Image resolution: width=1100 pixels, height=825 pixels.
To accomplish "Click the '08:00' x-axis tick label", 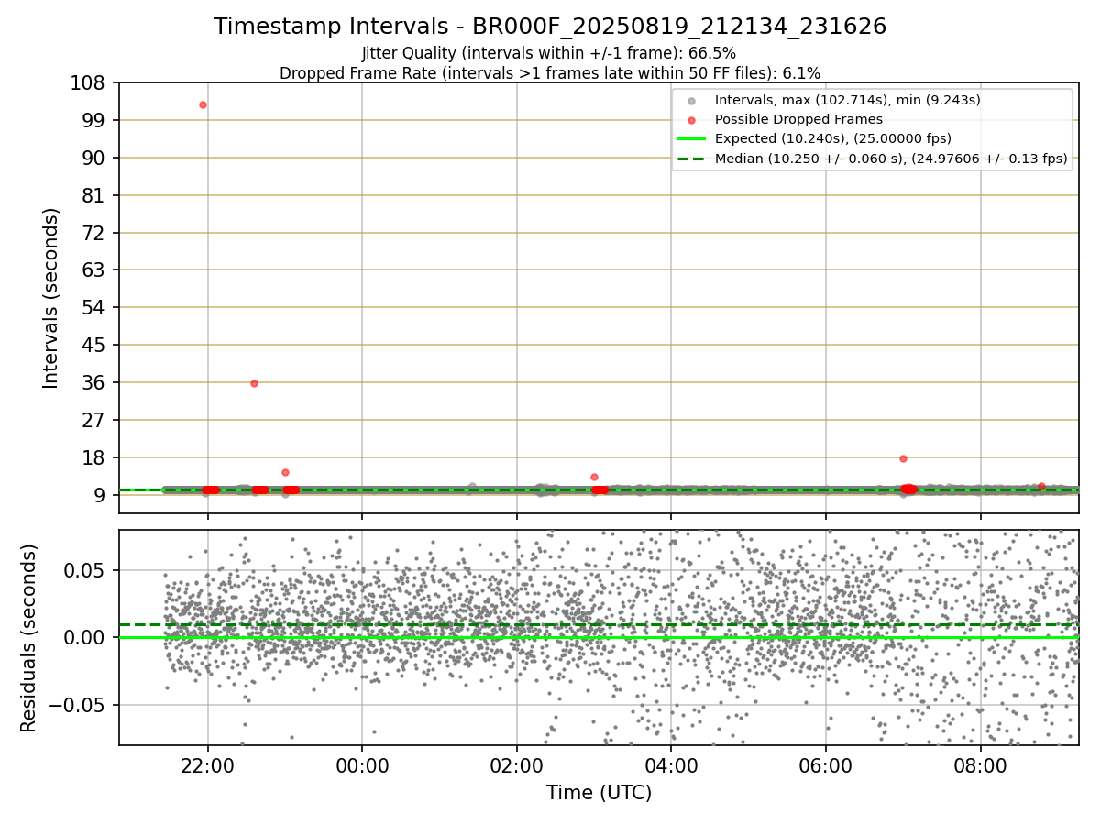I will pyautogui.click(x=981, y=766).
